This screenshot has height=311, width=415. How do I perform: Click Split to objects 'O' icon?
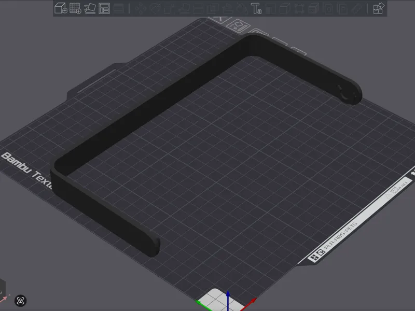[x=328, y=8]
